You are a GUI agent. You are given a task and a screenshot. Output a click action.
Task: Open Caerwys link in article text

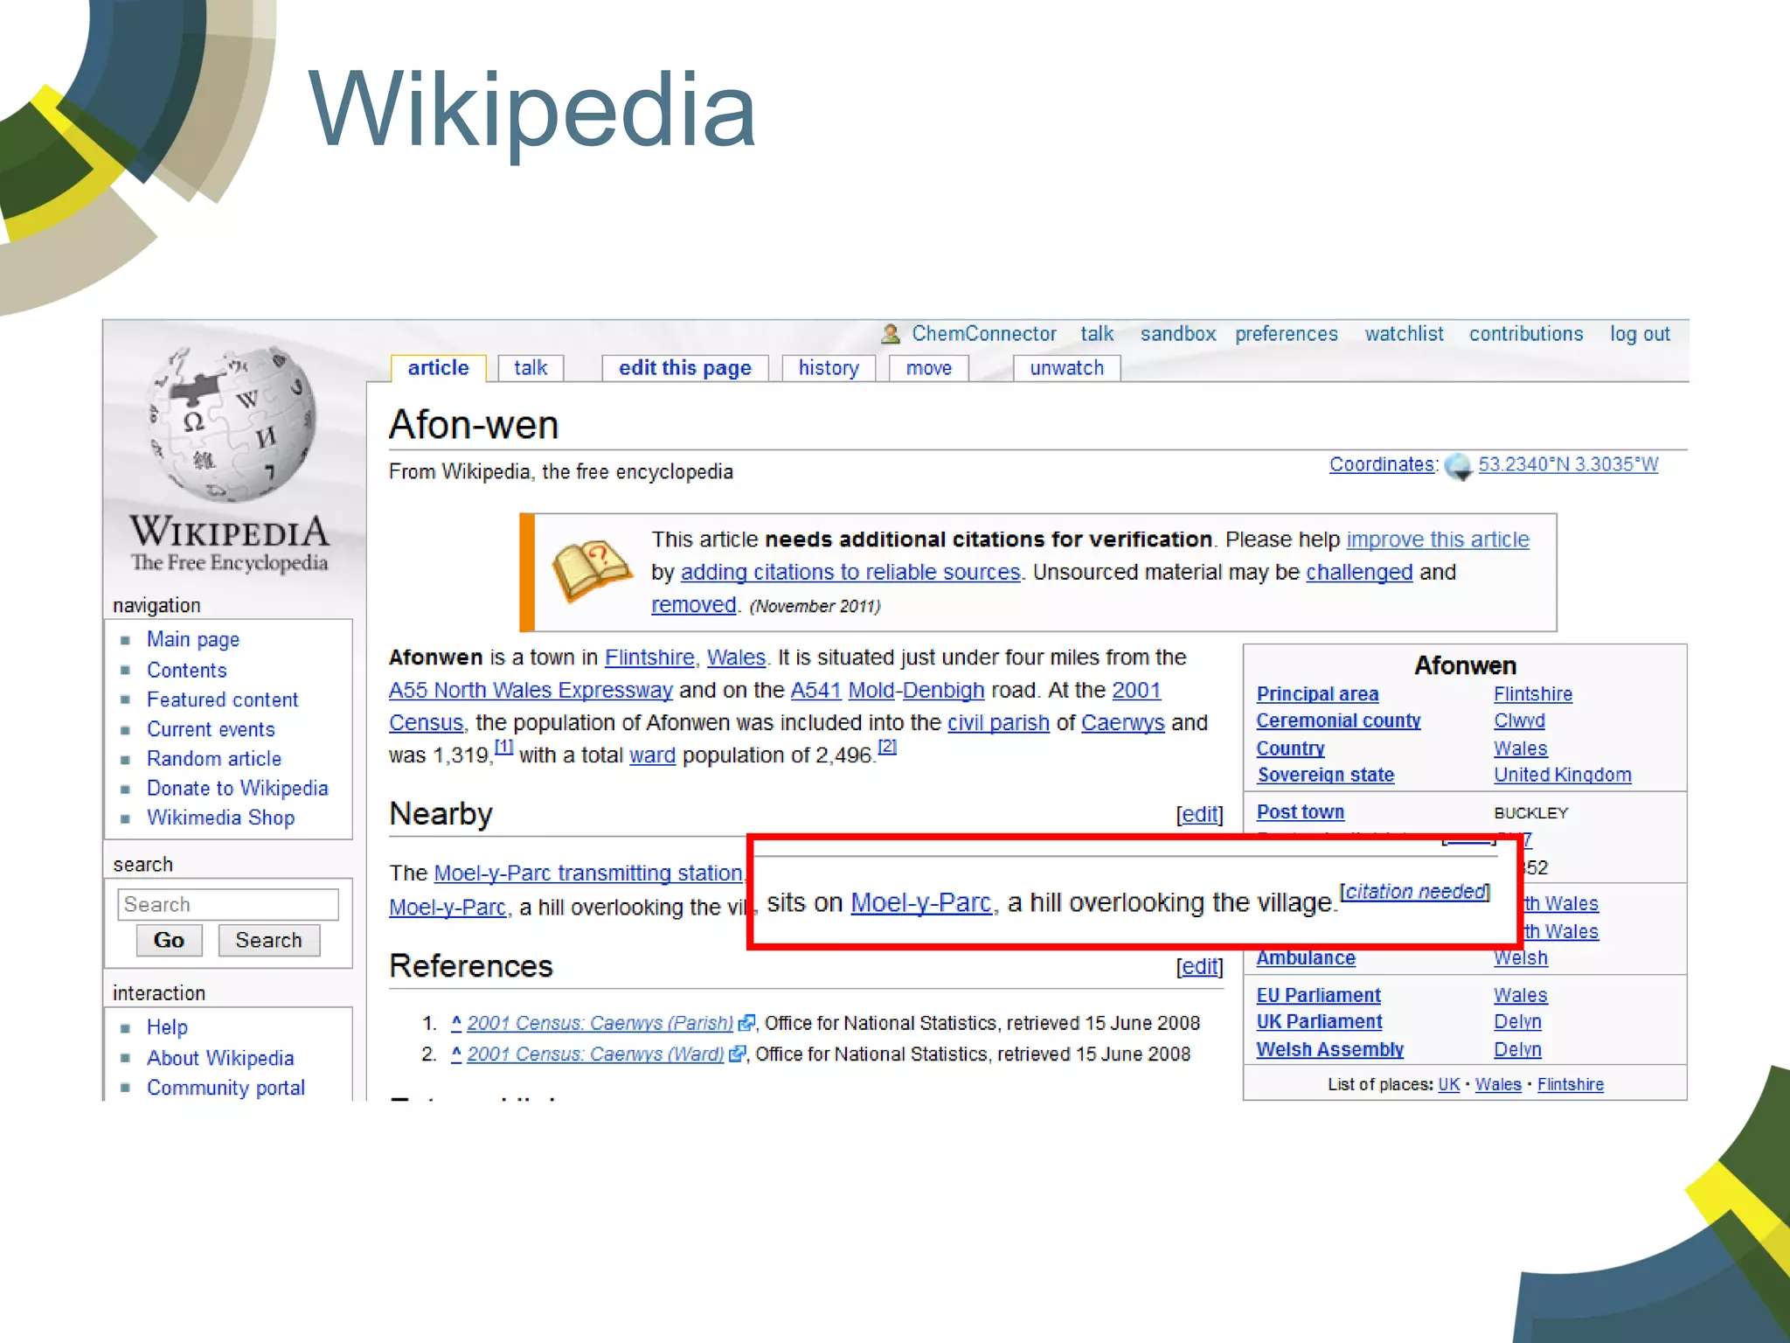[x=1123, y=723]
